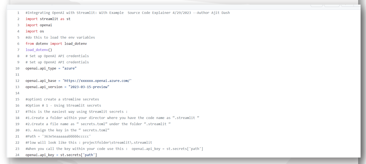Click the Azure endpoint URL string
This screenshot has width=366, height=164.
(x=97, y=81)
